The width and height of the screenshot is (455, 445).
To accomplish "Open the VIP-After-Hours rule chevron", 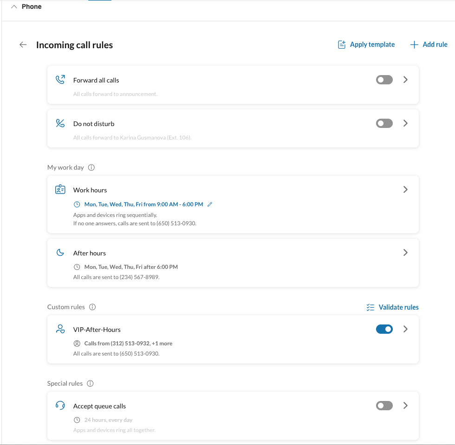I will [405, 329].
